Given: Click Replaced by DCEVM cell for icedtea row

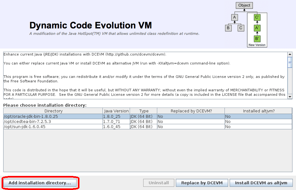Looking at the screenshot, I should 191,122.
